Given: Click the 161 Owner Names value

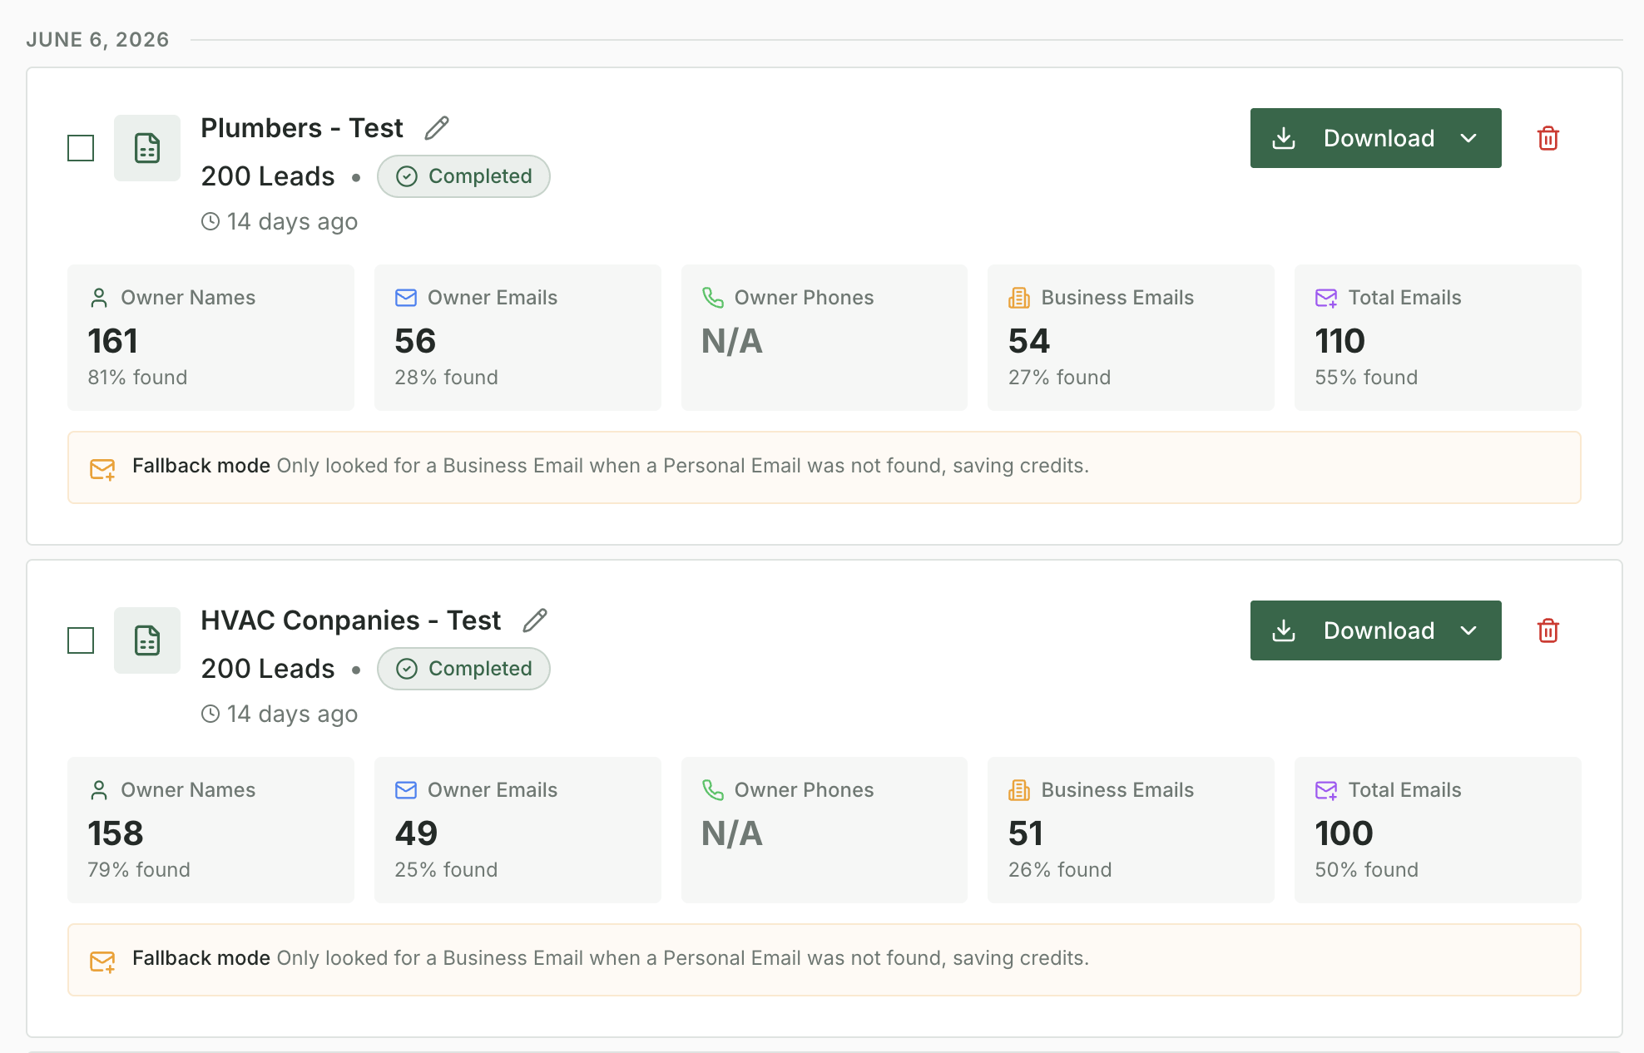Looking at the screenshot, I should (x=113, y=341).
